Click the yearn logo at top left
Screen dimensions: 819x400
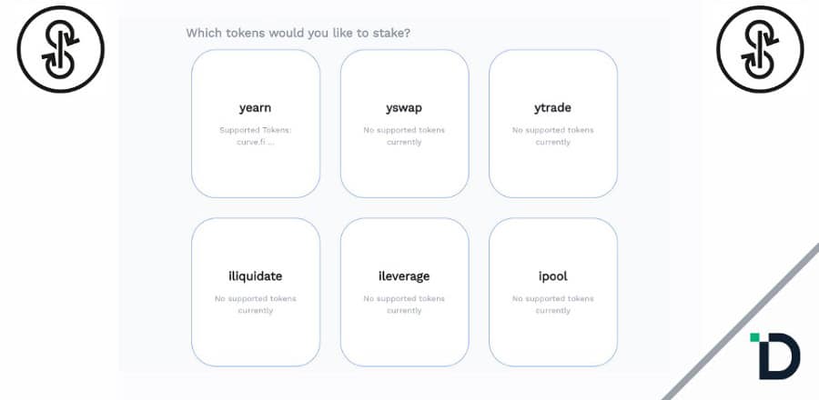pos(62,47)
